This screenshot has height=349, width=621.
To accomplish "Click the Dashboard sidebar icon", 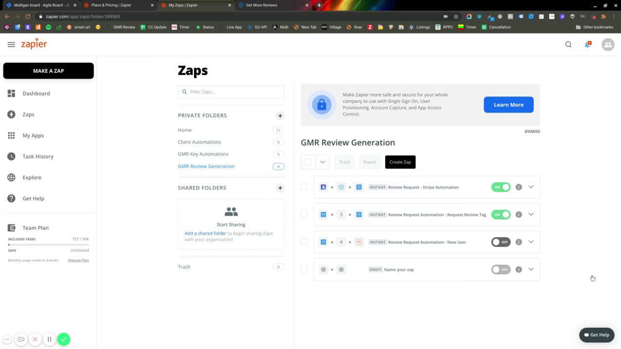I will [x=11, y=94].
